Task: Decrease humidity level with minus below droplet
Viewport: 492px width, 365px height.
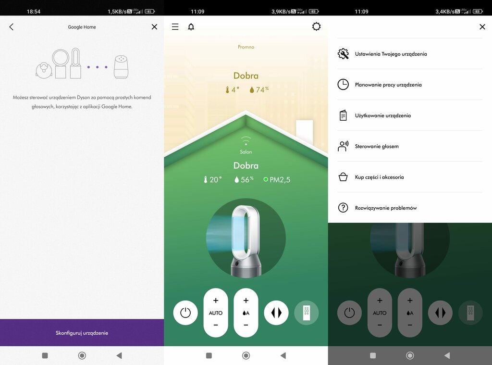Action: coord(246,325)
